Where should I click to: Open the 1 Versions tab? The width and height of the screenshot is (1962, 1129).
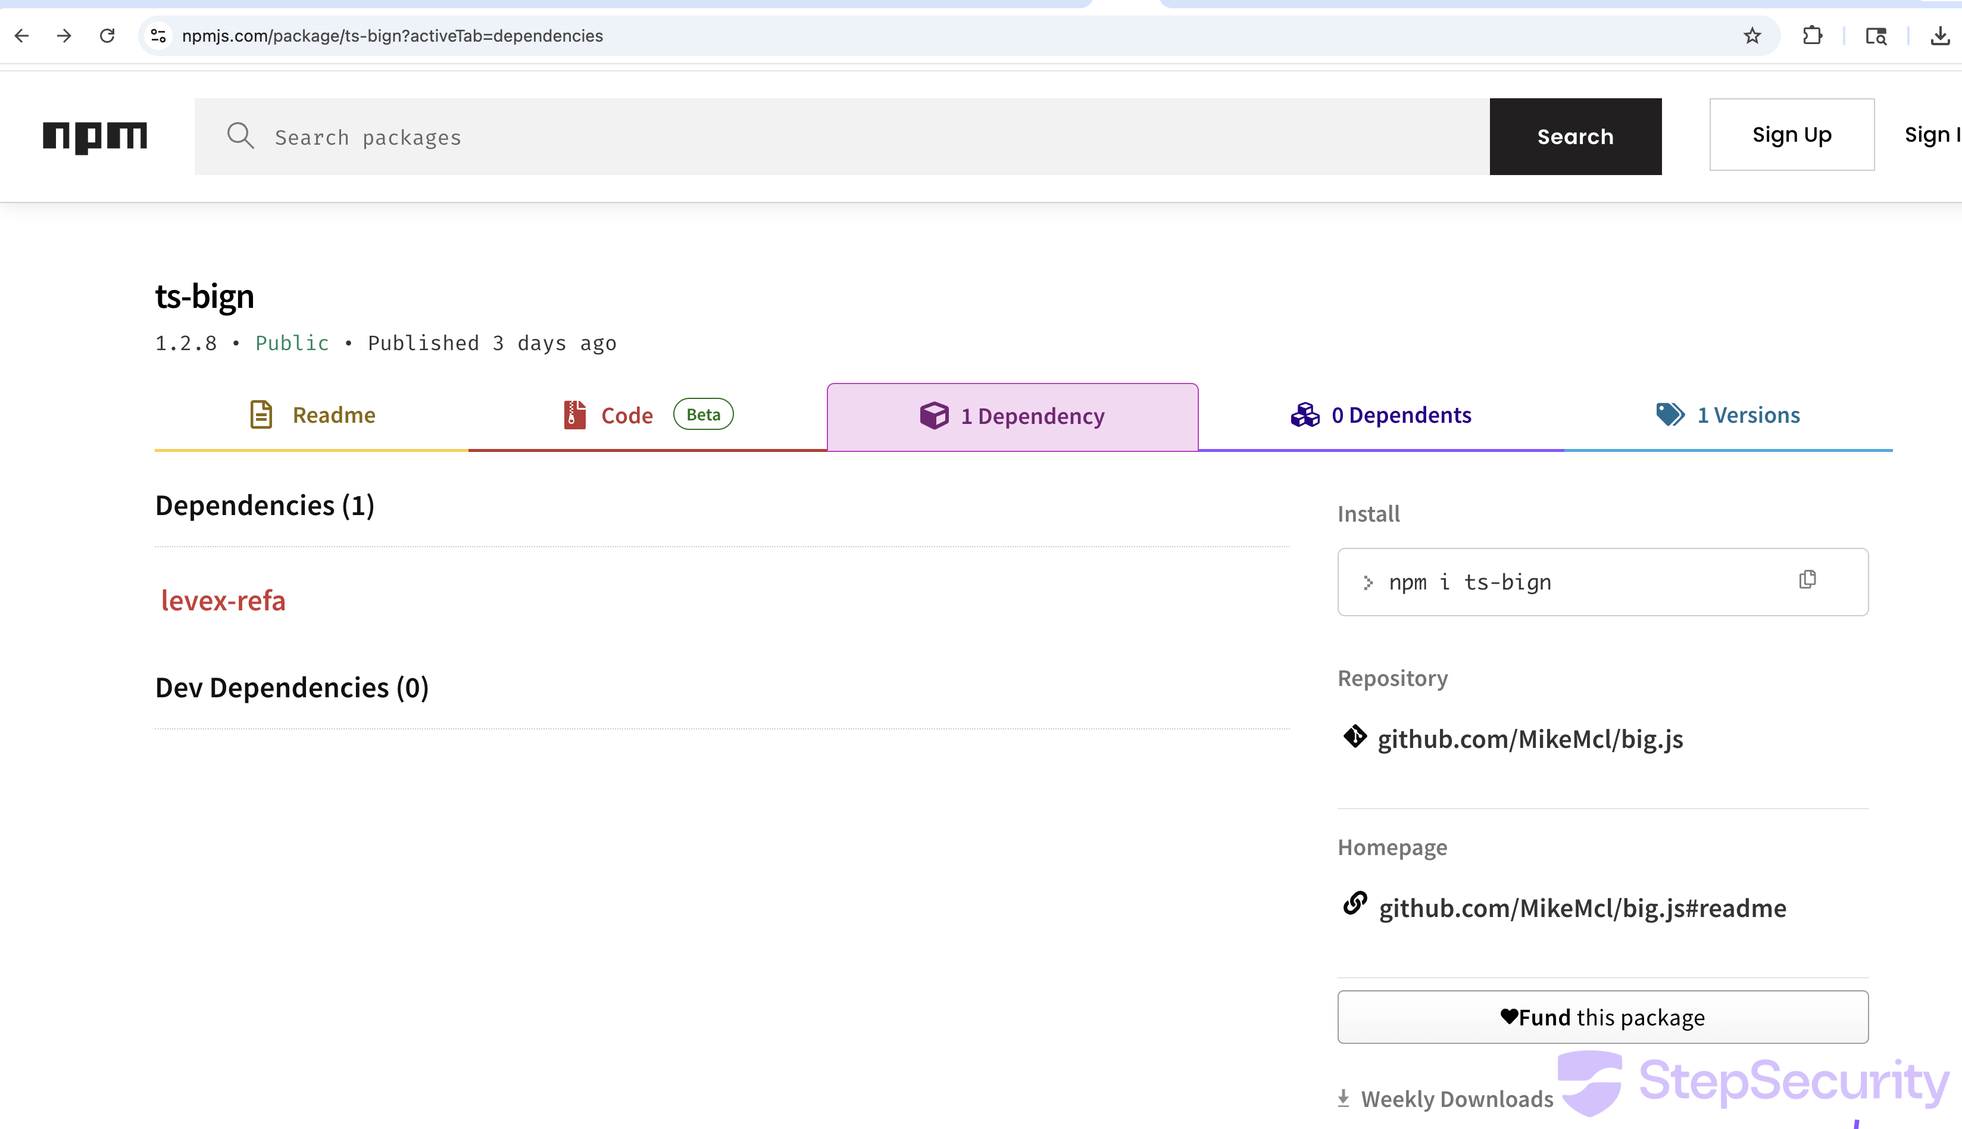(1728, 416)
